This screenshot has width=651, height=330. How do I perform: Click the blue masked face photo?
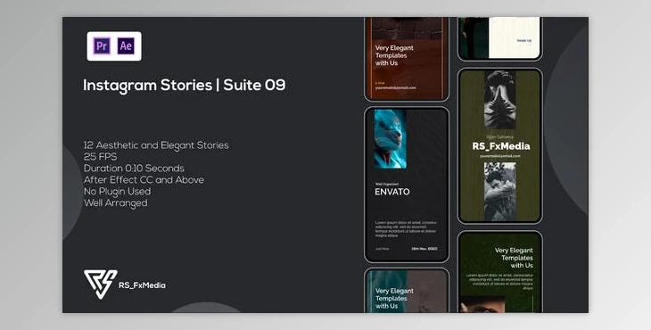tap(391, 138)
